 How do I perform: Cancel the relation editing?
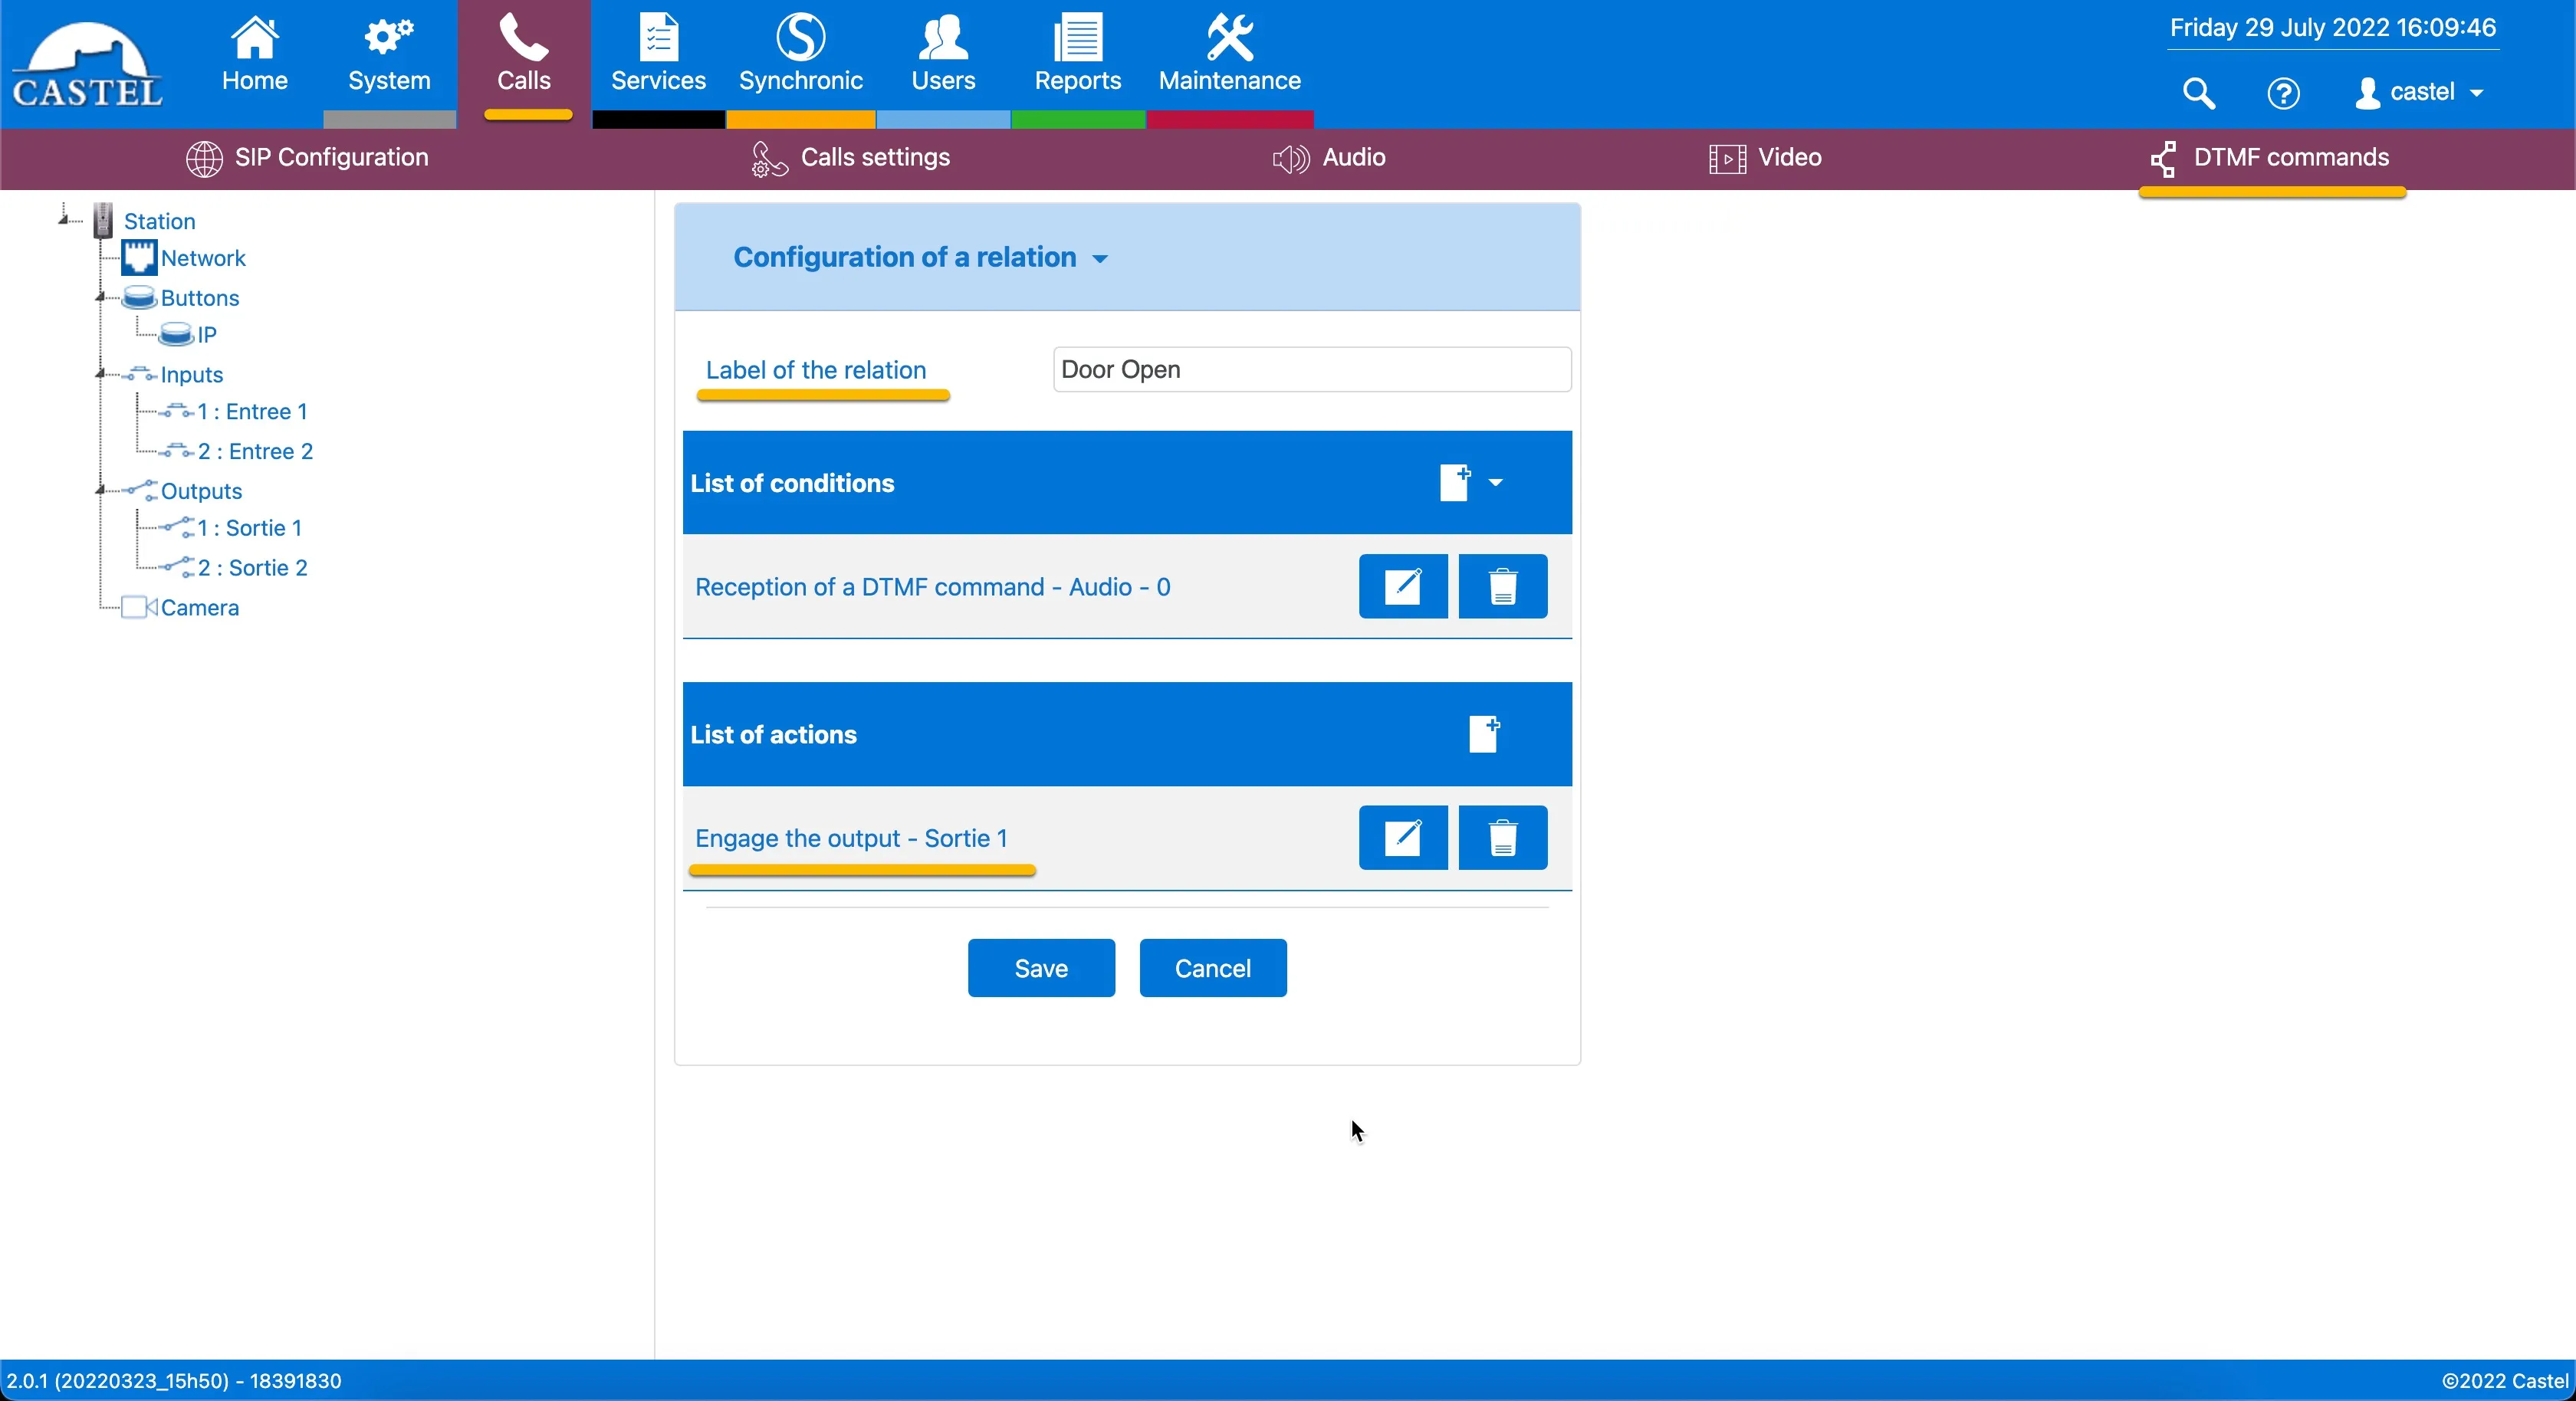pyautogui.click(x=1212, y=967)
